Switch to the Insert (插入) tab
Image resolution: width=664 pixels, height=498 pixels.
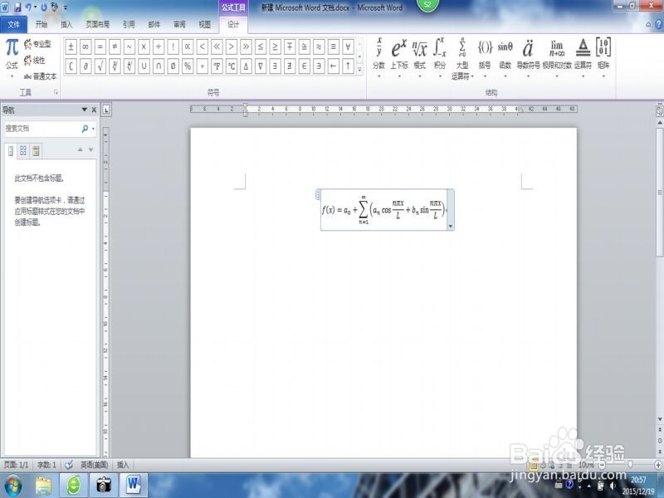pos(66,25)
